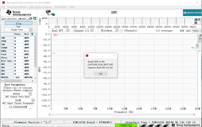202x127 pixels.
Task: Click the FFT plot scroll-right arrow
Action: [194, 114]
